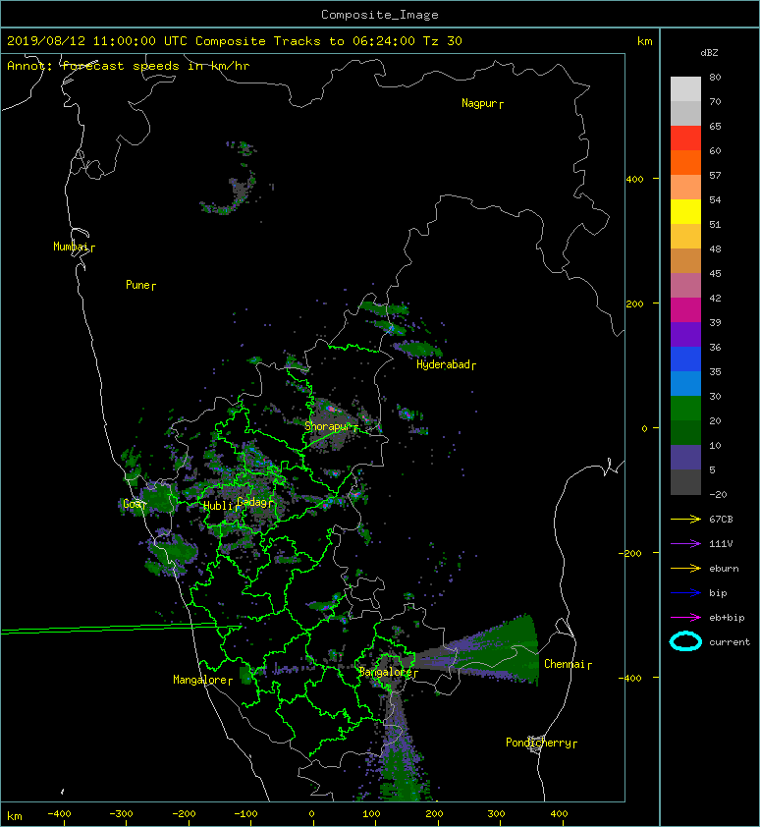Viewport: 760px width, 827px height.
Task: Click the eburn legend label
Action: click(724, 569)
